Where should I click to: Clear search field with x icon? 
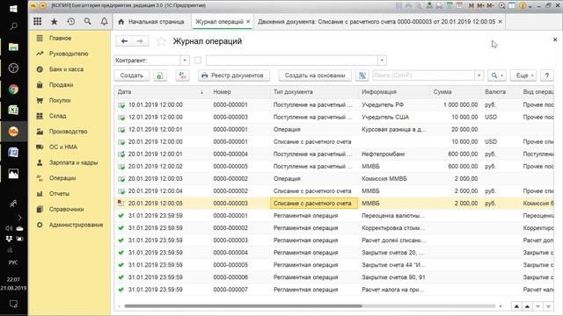(479, 75)
